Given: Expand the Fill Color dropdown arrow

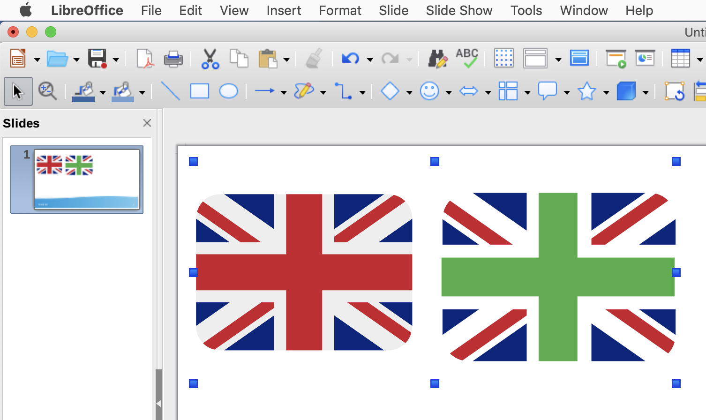Looking at the screenshot, I should click(x=142, y=93).
